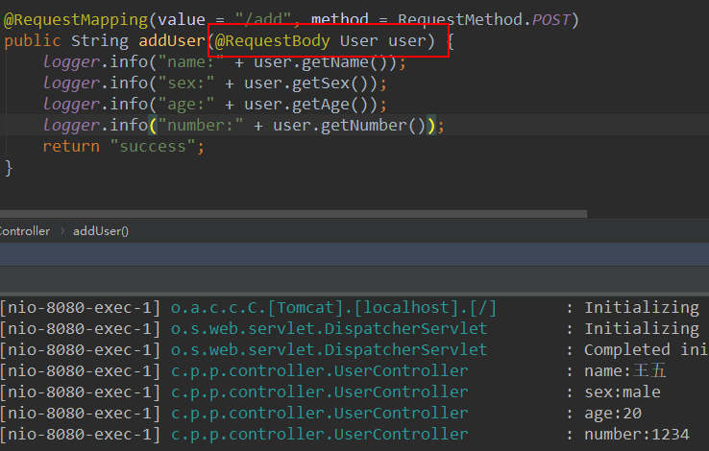Click user.getSex() call in code
This screenshot has width=709, height=451.
[x=310, y=83]
